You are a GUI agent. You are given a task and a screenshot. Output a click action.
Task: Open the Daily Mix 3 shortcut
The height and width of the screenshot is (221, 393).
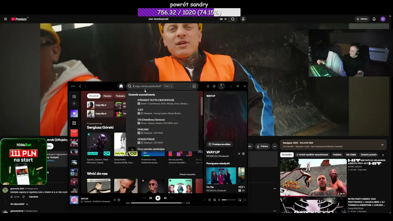99,105
